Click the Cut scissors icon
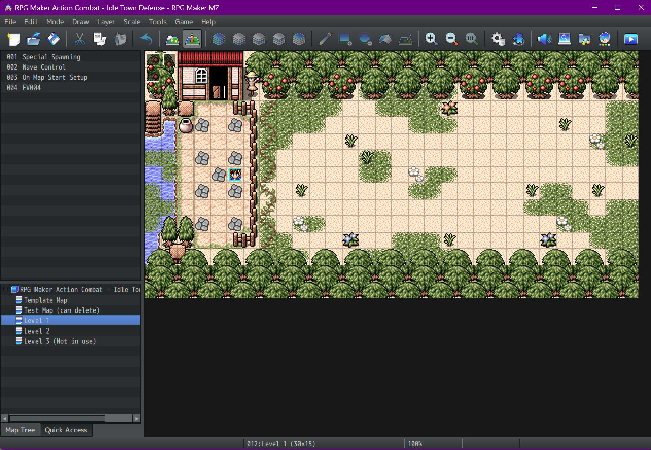 [x=80, y=39]
